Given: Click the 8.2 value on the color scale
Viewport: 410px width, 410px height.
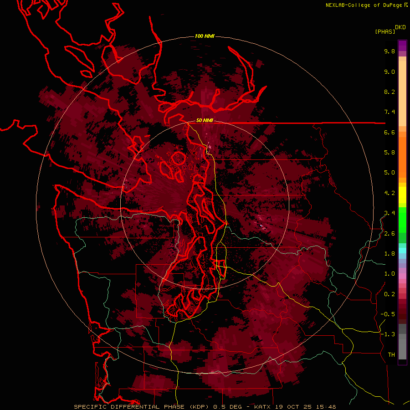Looking at the screenshot, I should [389, 92].
